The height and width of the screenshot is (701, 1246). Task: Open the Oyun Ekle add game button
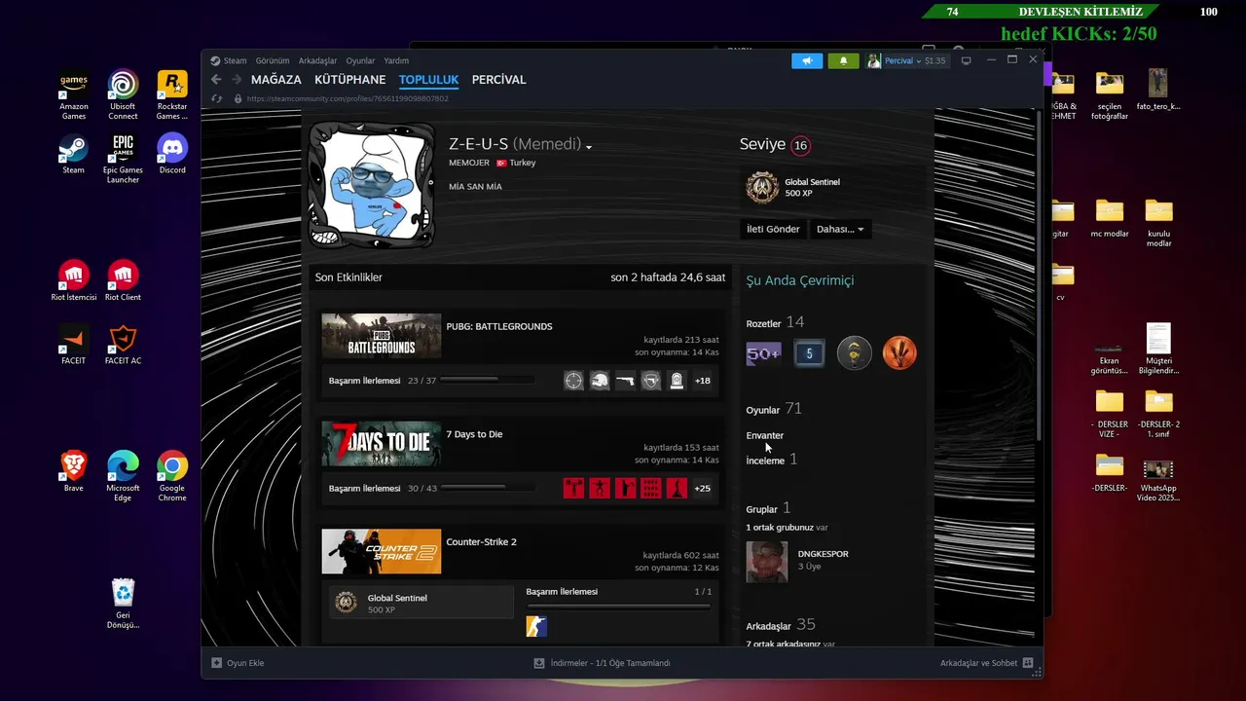click(238, 663)
